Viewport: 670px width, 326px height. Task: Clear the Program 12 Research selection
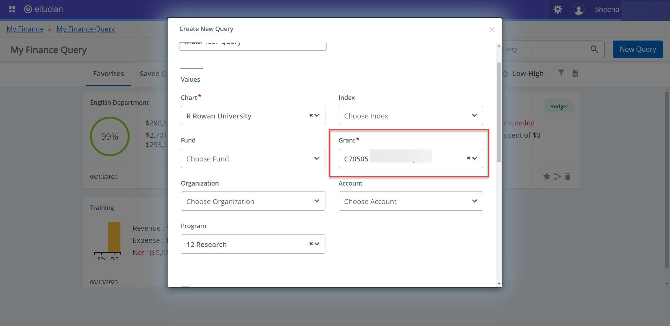(x=311, y=244)
